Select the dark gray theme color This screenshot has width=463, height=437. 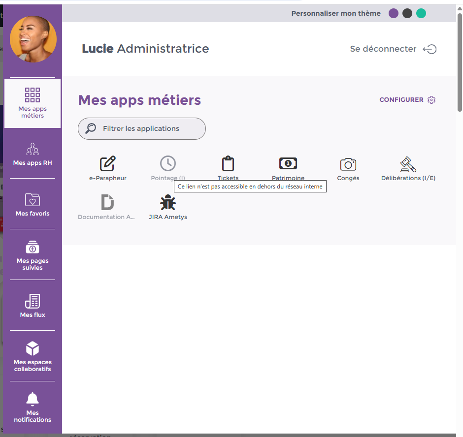tap(407, 13)
